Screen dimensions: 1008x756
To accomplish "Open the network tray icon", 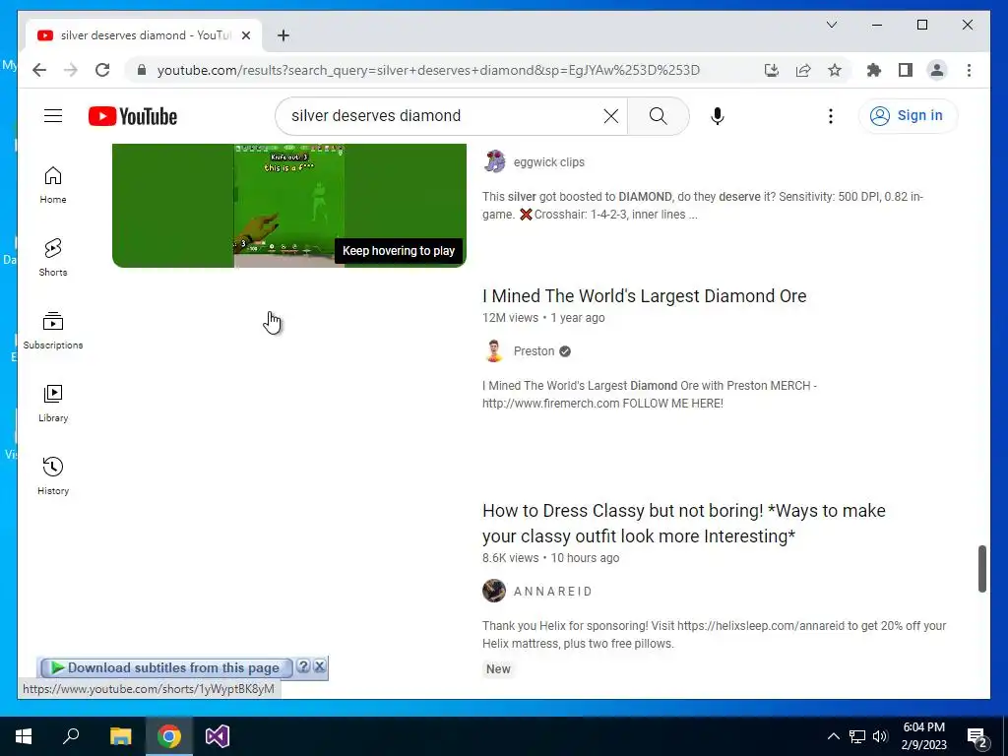I will (857, 736).
